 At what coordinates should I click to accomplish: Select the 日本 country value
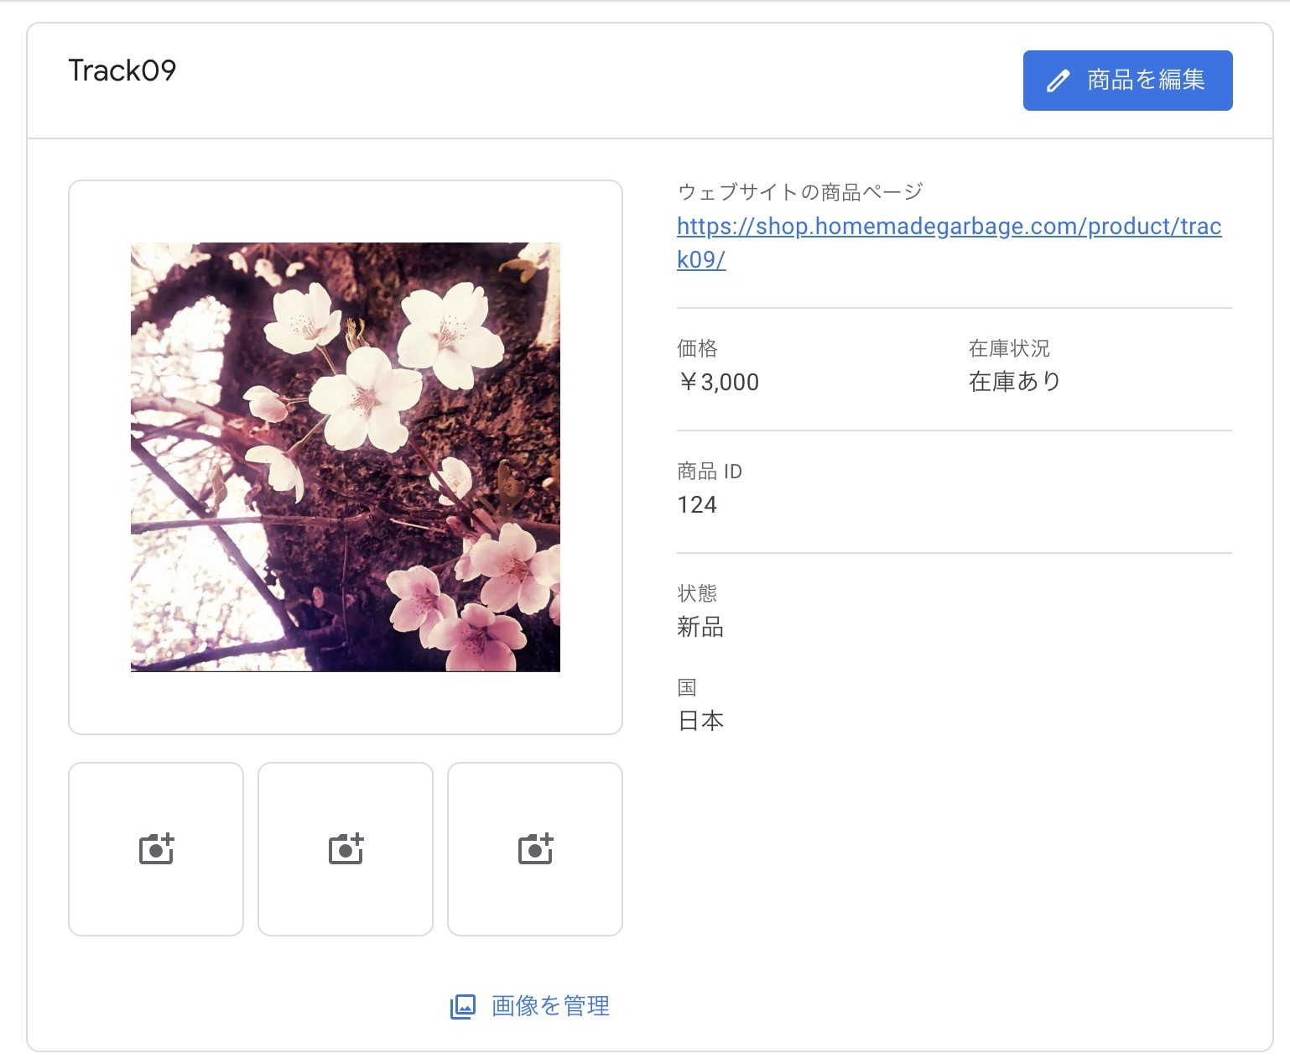coord(701,720)
